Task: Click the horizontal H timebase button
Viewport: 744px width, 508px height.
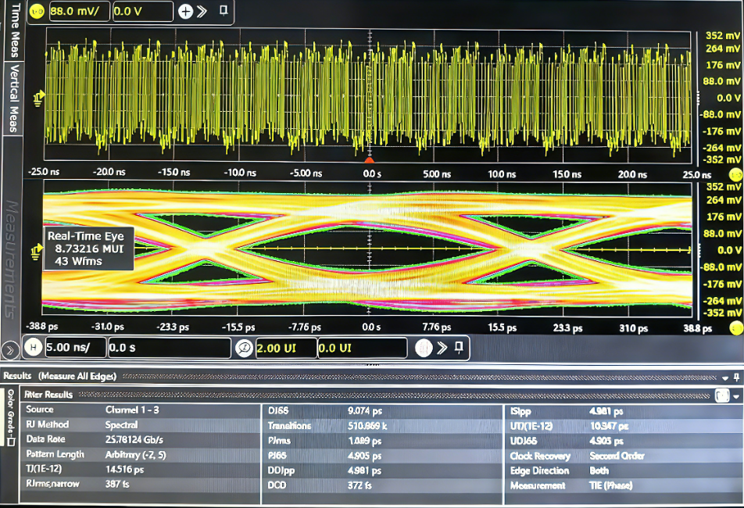Action: 33,347
